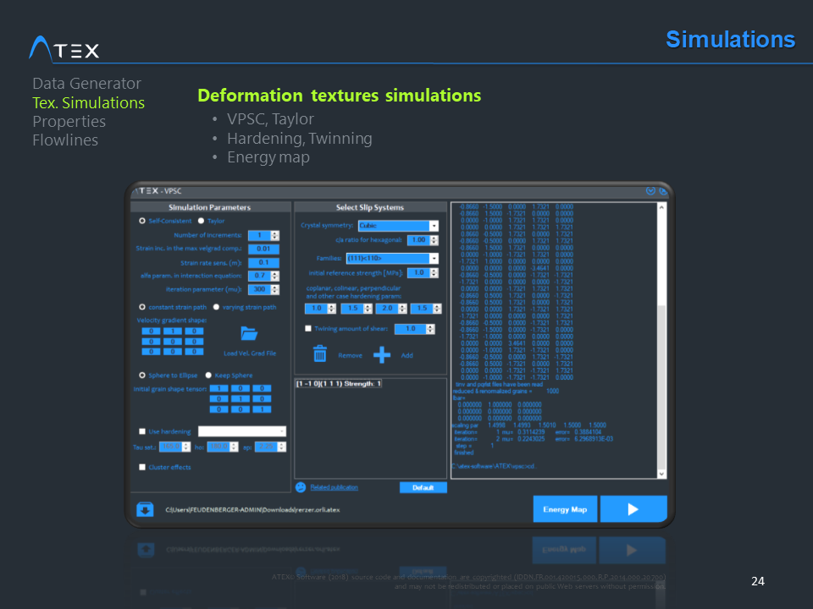Click the Strain rate sens. 0.1 field
The width and height of the screenshot is (813, 609).
pyautogui.click(x=263, y=262)
